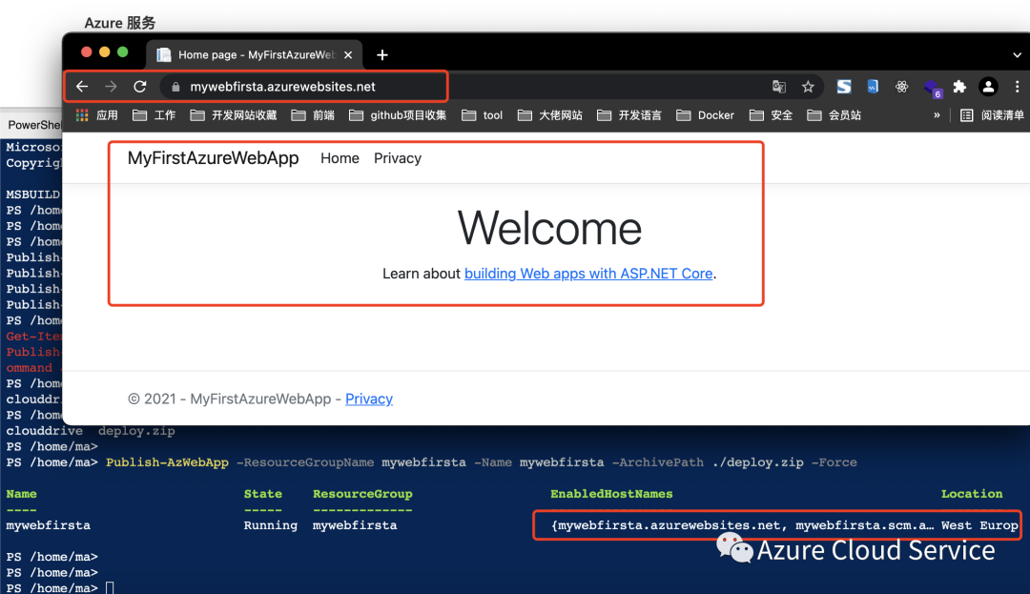The height and width of the screenshot is (594, 1030).
Task: Click the MyFirstAzureWebApp brand link
Action: (x=213, y=158)
